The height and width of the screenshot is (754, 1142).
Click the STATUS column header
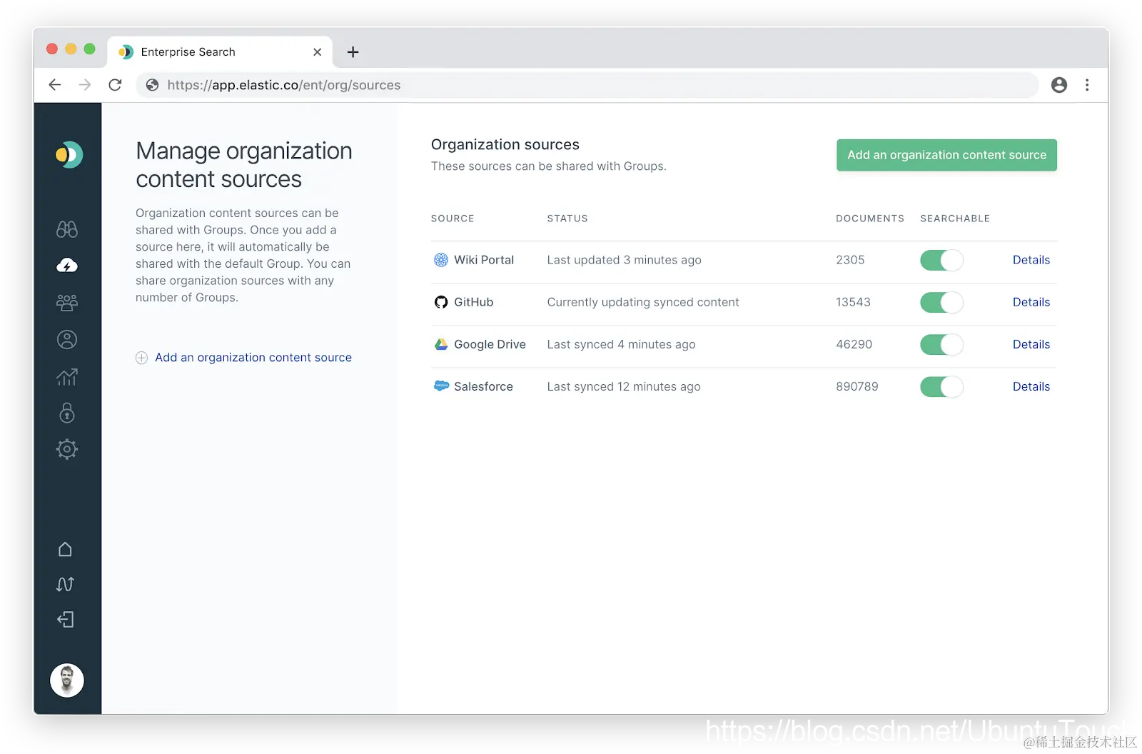(x=567, y=218)
